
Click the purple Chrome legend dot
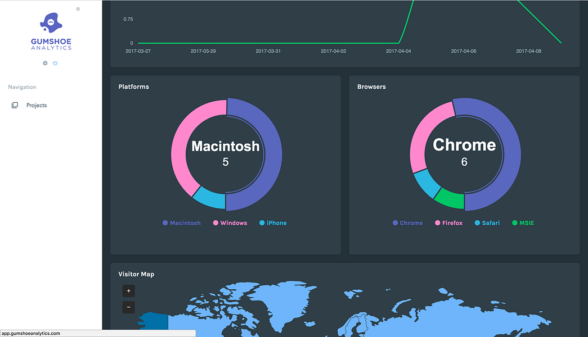pos(394,222)
